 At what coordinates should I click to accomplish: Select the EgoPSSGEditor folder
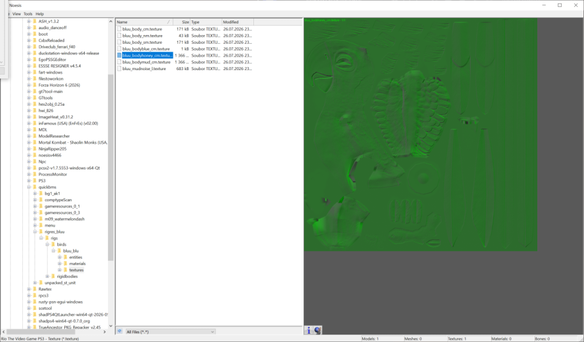pos(52,60)
